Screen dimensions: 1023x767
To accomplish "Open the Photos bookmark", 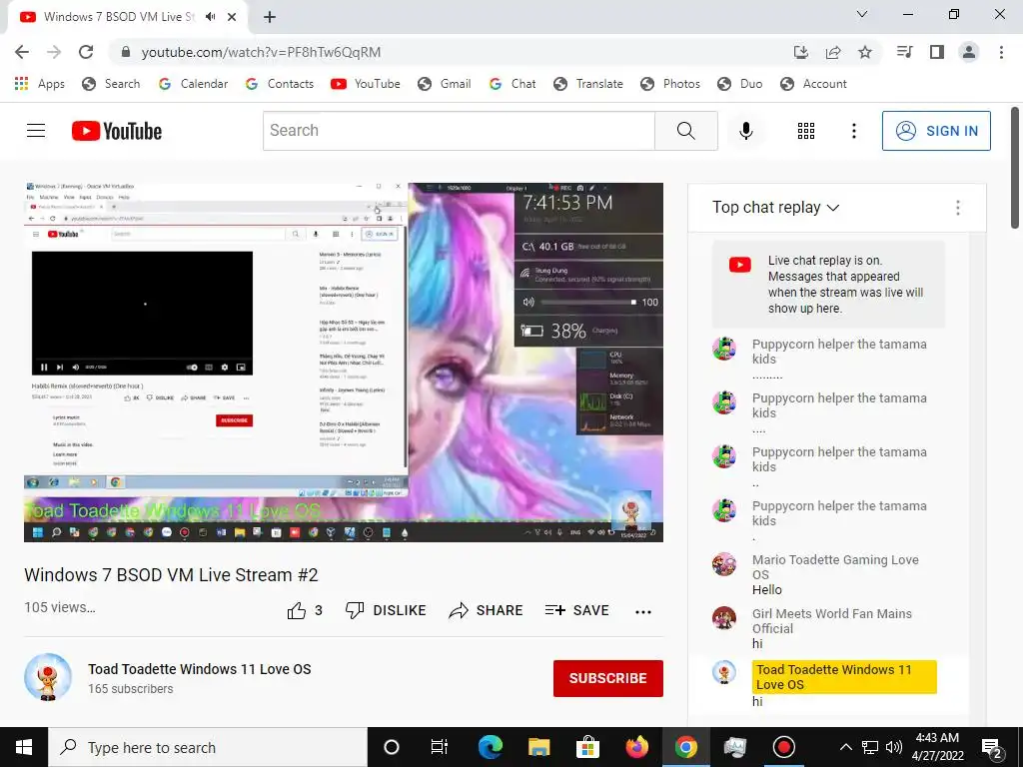I will pos(670,84).
